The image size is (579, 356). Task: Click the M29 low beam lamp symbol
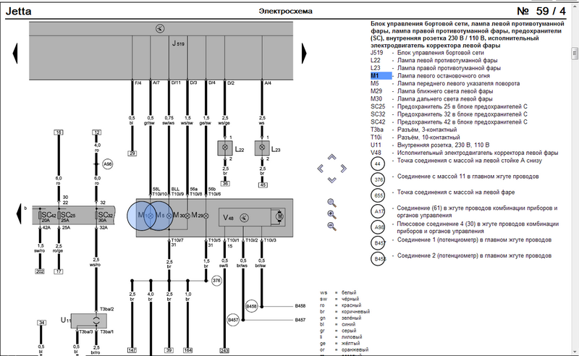tap(206, 216)
